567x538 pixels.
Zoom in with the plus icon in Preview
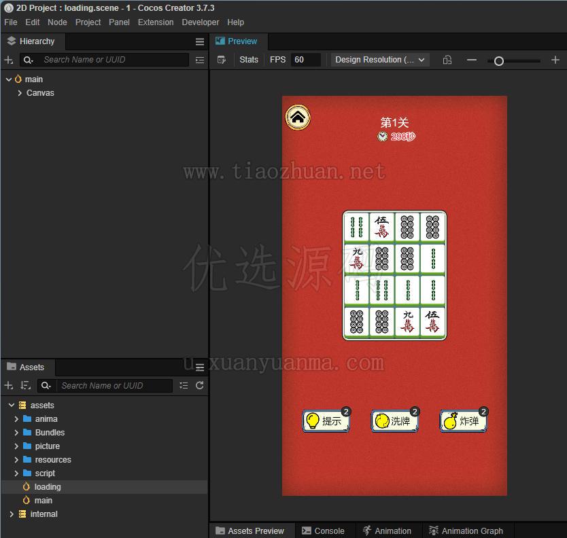(x=555, y=60)
